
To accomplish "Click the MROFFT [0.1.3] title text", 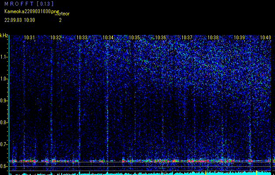I will coord(29,4).
